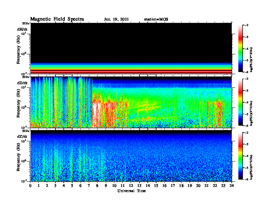Click the "station=MOS" label

point(156,19)
